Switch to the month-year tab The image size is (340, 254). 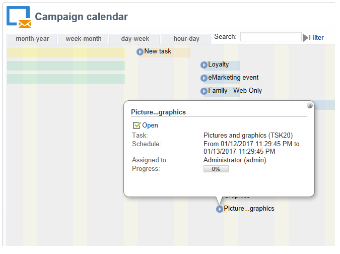tap(32, 39)
